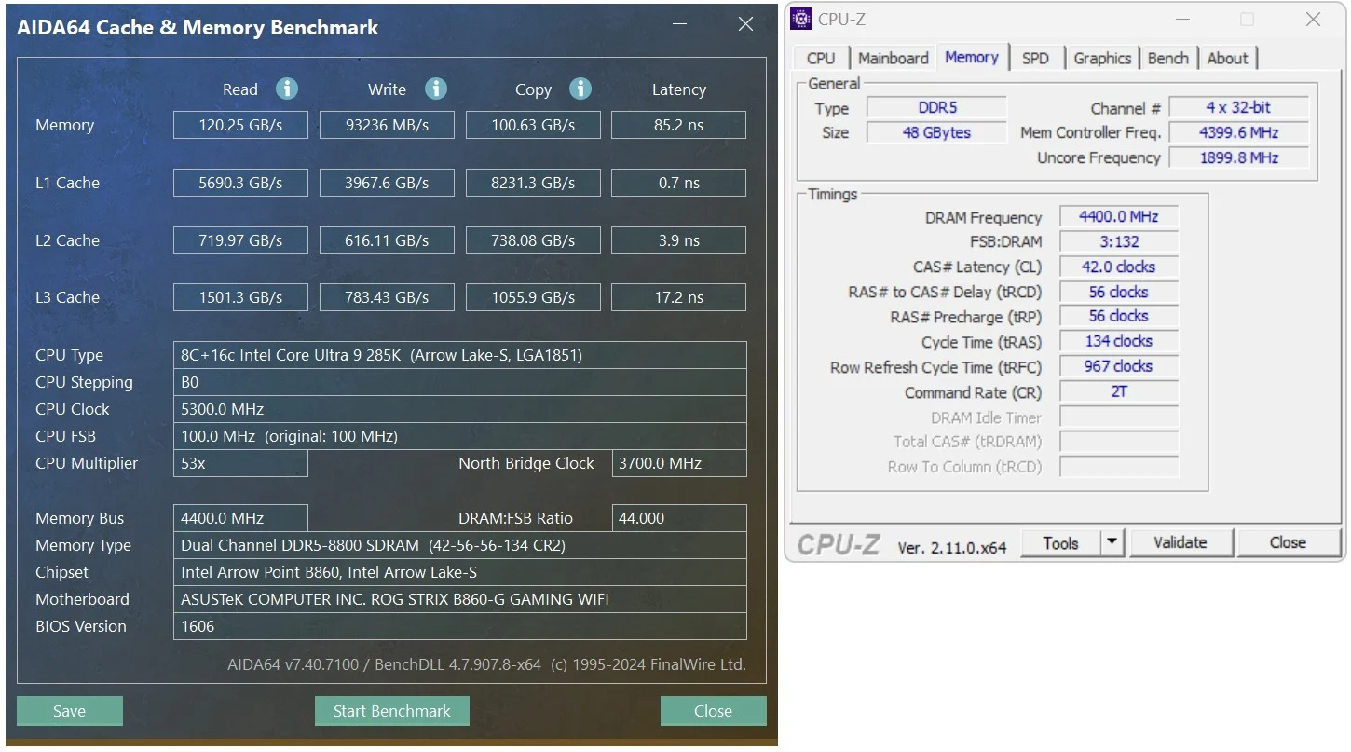Click the L3 Cache Write value 783.43 GB/s
This screenshot has width=1351, height=752.
click(387, 297)
